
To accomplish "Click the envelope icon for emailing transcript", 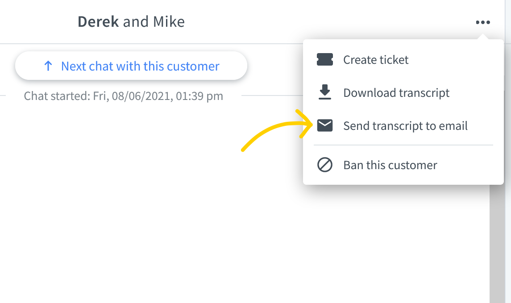I will 324,125.
